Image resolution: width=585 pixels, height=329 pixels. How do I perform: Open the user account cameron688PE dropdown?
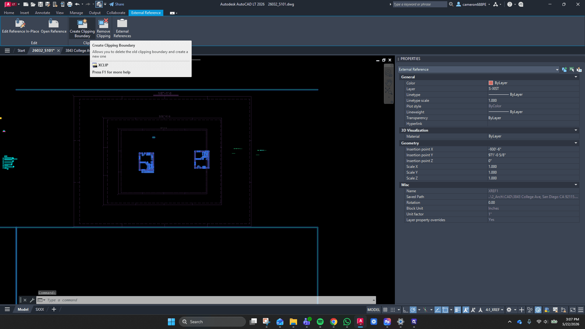pyautogui.click(x=473, y=4)
